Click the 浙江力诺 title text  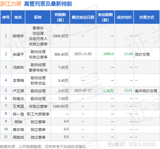tap(11, 4)
